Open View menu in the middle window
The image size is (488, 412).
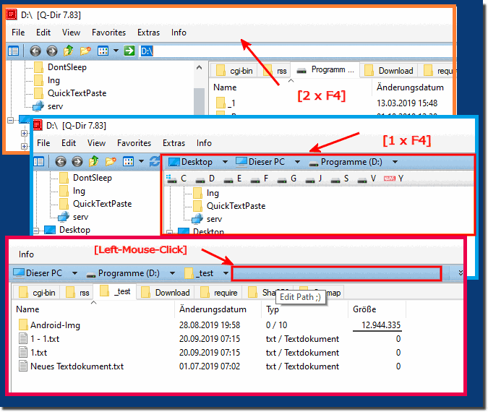[96, 143]
